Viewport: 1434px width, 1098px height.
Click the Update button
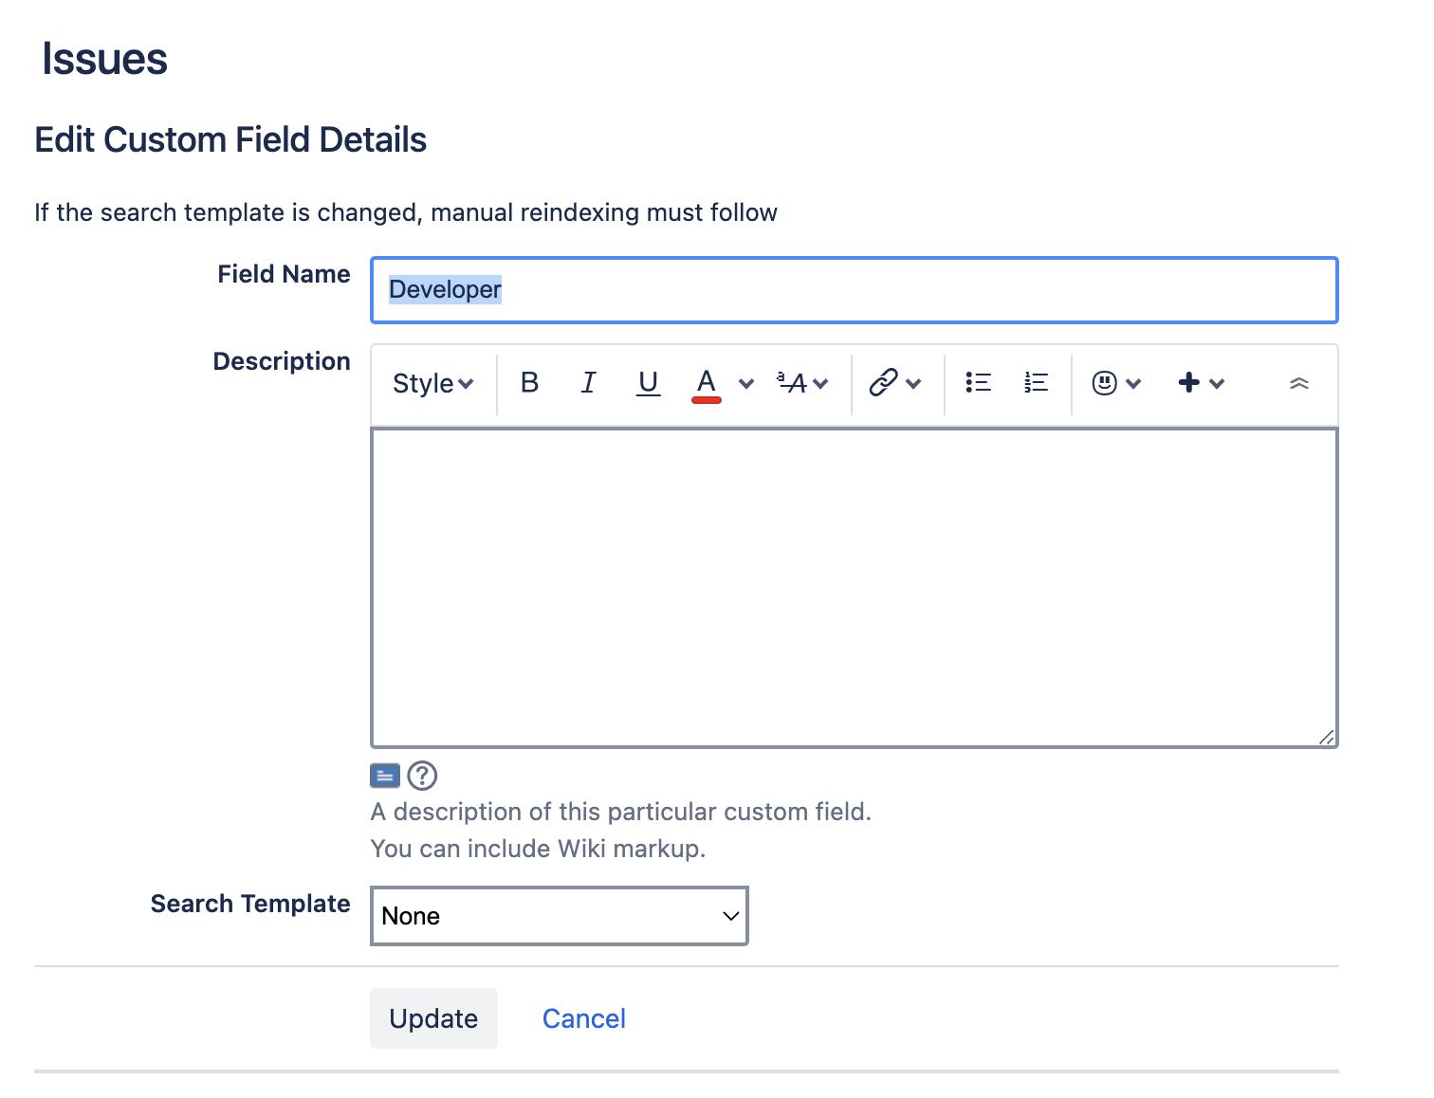click(433, 1018)
